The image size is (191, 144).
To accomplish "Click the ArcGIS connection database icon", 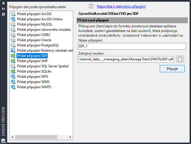I will 13,14.
